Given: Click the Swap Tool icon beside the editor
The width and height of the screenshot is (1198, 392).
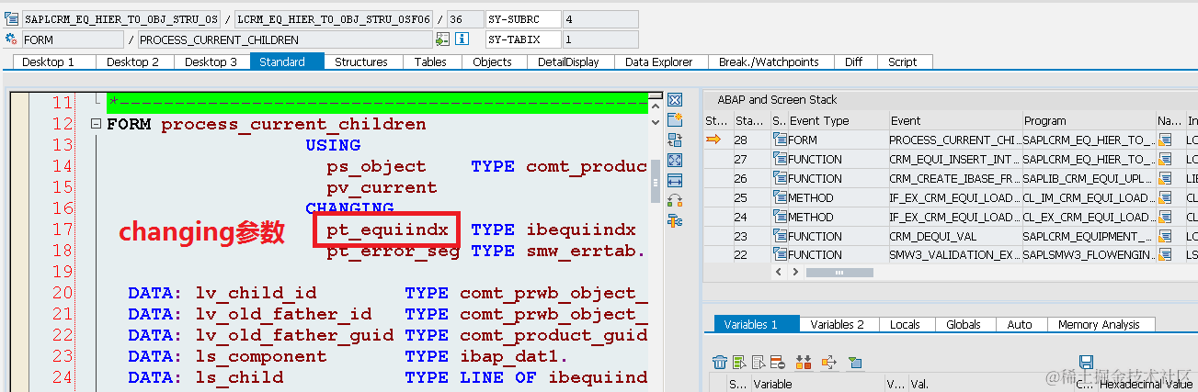Looking at the screenshot, I should point(675,200).
